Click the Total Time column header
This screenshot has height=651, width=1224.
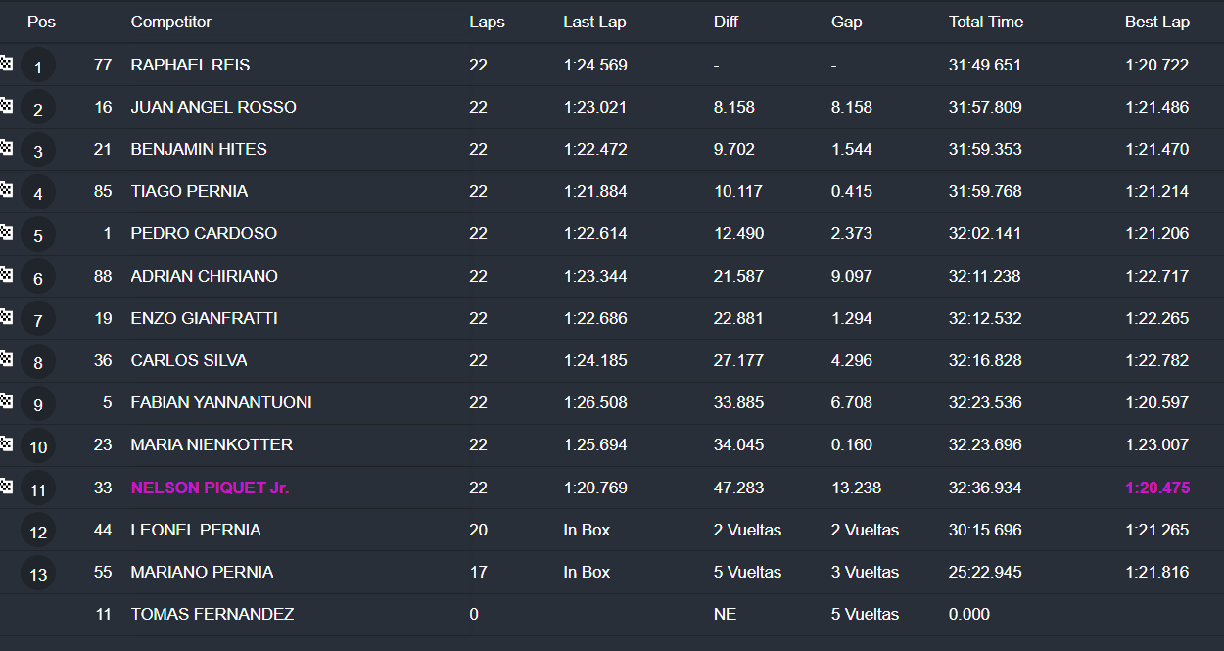tap(986, 22)
